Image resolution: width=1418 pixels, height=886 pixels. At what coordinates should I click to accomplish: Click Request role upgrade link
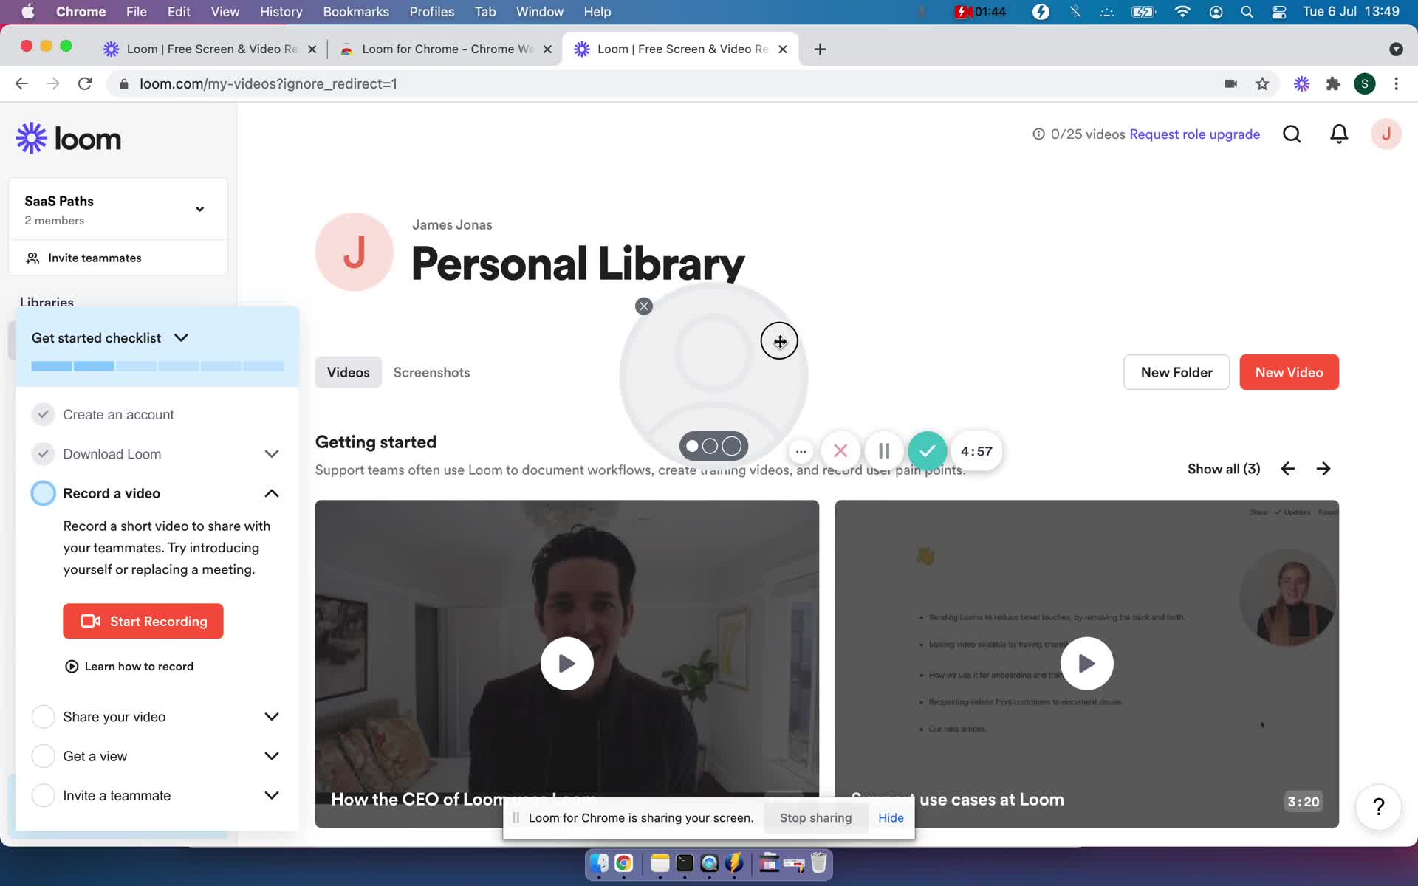(1194, 134)
